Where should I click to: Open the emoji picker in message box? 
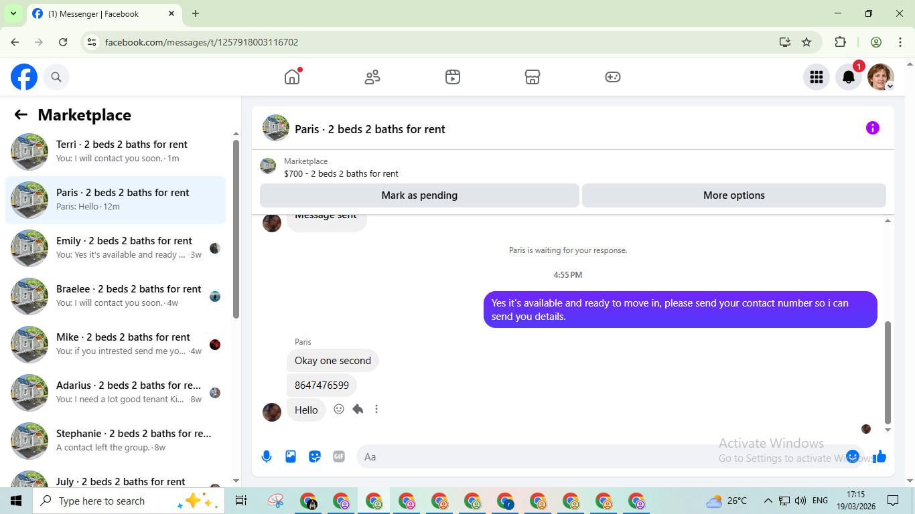point(852,456)
